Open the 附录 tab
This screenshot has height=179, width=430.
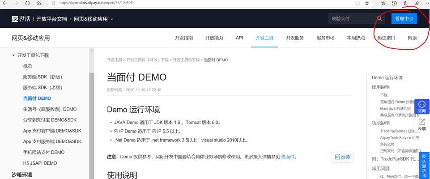(413, 38)
